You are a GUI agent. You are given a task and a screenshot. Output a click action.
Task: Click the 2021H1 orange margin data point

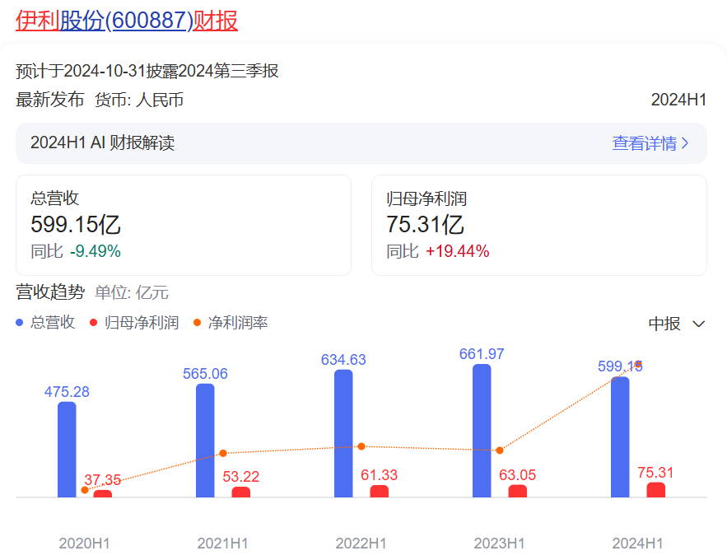click(222, 453)
